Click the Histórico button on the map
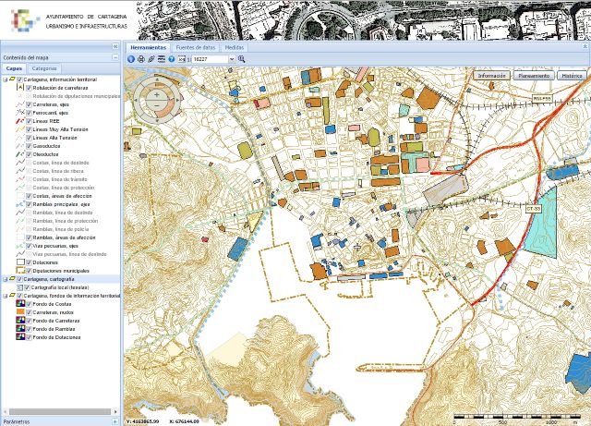Image resolution: width=591 pixels, height=426 pixels. pyautogui.click(x=572, y=75)
